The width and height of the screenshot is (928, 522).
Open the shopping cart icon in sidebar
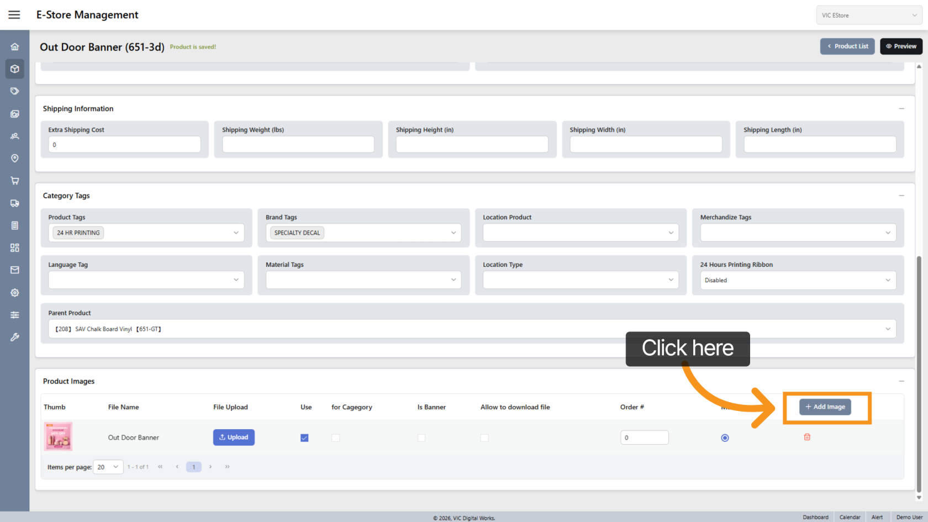coord(15,181)
